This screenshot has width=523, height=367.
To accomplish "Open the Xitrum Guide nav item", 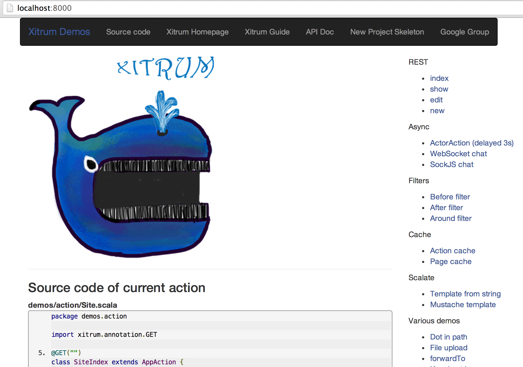I will tap(267, 32).
